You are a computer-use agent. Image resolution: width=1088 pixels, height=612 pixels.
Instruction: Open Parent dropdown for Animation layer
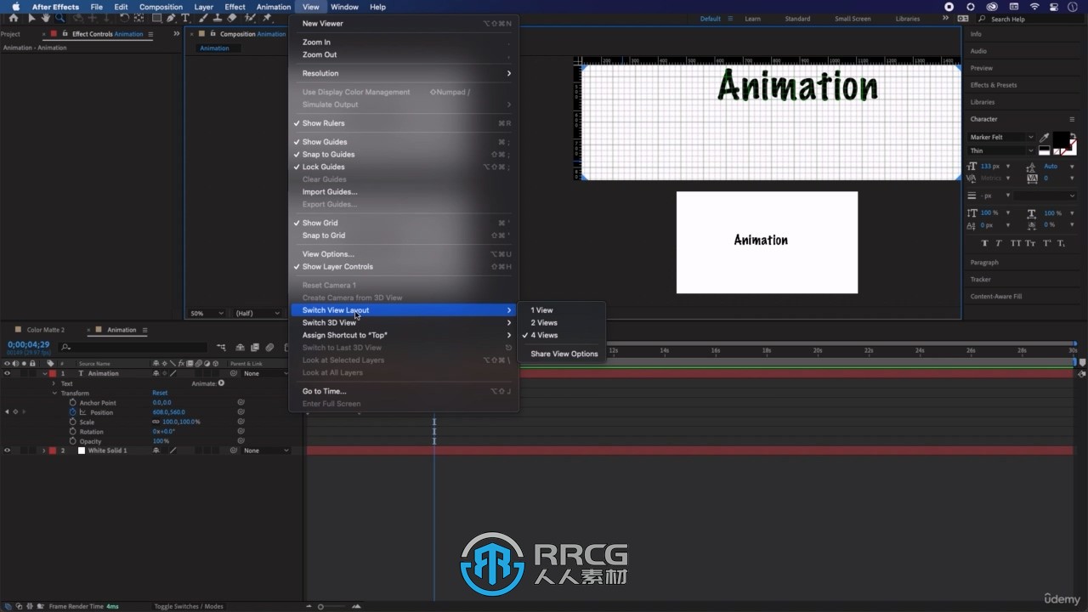pyautogui.click(x=265, y=373)
